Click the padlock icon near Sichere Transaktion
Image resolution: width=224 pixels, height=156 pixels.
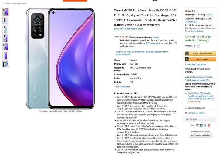(x=185, y=64)
